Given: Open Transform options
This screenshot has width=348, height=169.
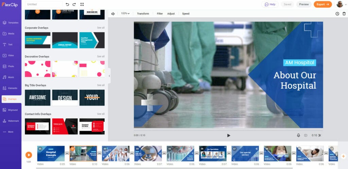Looking at the screenshot, I should (143, 14).
